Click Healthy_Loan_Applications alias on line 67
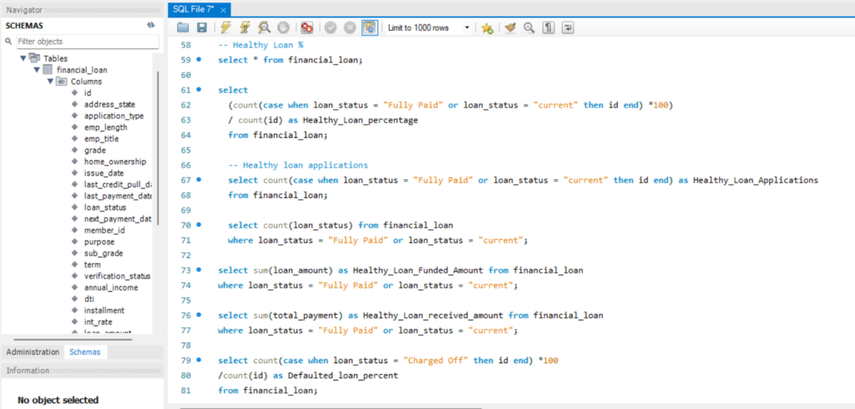 pos(756,180)
